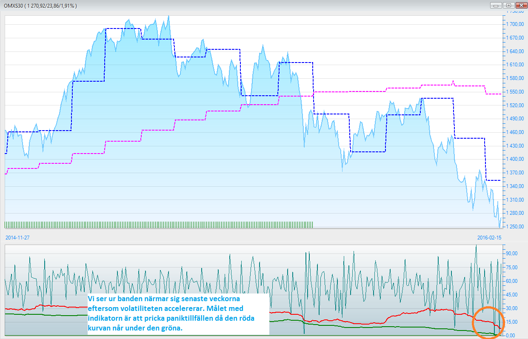The image size is (528, 339).
Task: Click the 1 640,00 price axis label
Action: [515, 51]
